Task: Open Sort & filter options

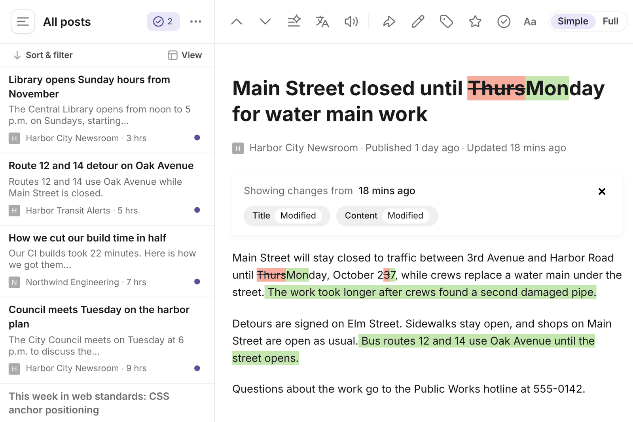Action: pos(43,55)
